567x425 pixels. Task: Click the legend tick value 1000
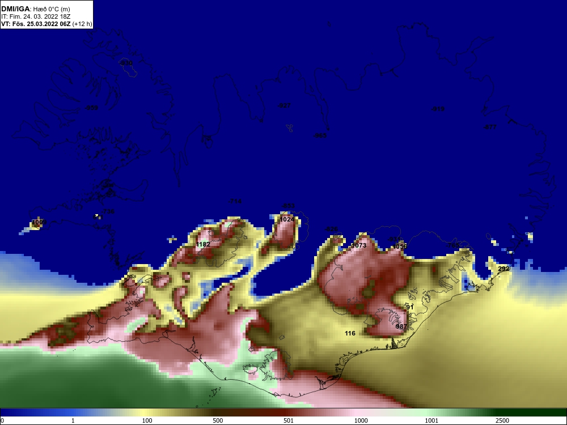click(x=361, y=420)
